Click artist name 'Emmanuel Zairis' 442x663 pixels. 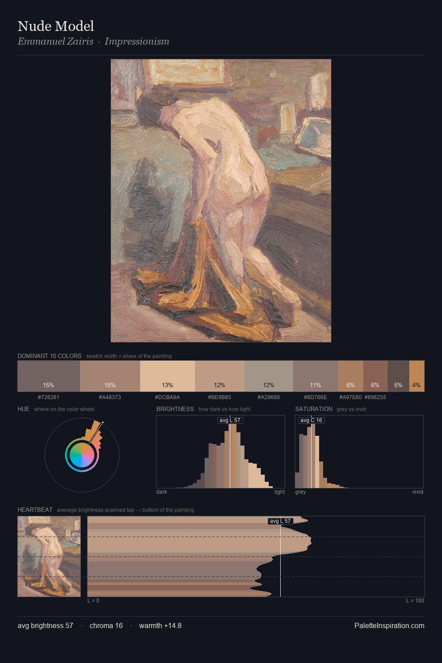click(x=55, y=42)
